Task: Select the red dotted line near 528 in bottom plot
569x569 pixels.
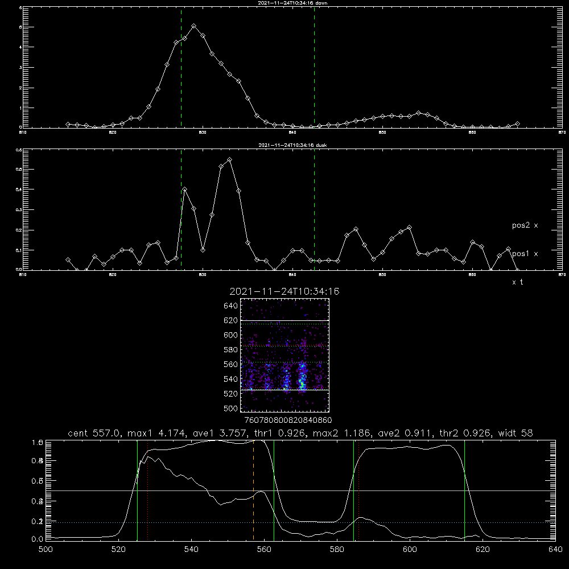Action: pyautogui.click(x=148, y=490)
